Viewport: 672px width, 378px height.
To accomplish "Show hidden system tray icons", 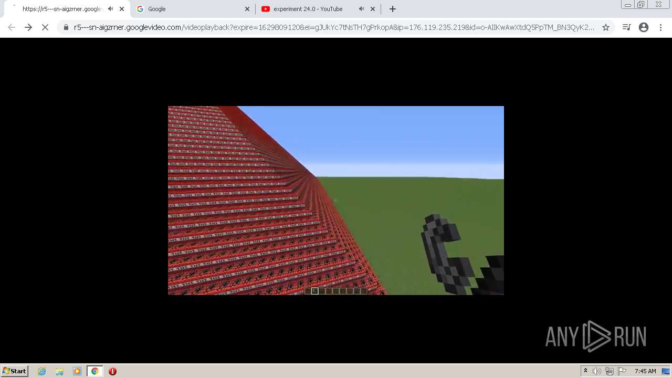I will click(585, 371).
